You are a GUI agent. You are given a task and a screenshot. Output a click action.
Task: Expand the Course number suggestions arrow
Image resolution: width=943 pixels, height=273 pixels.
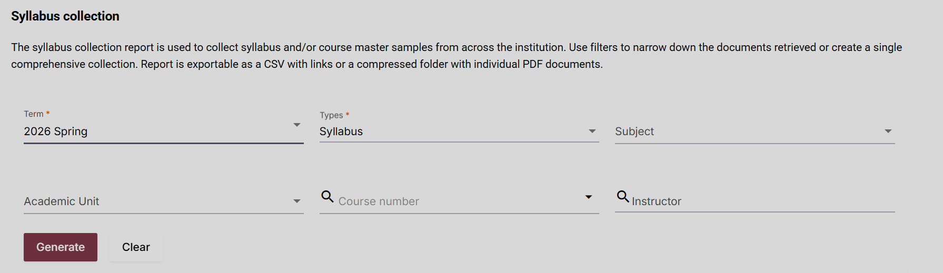589,197
